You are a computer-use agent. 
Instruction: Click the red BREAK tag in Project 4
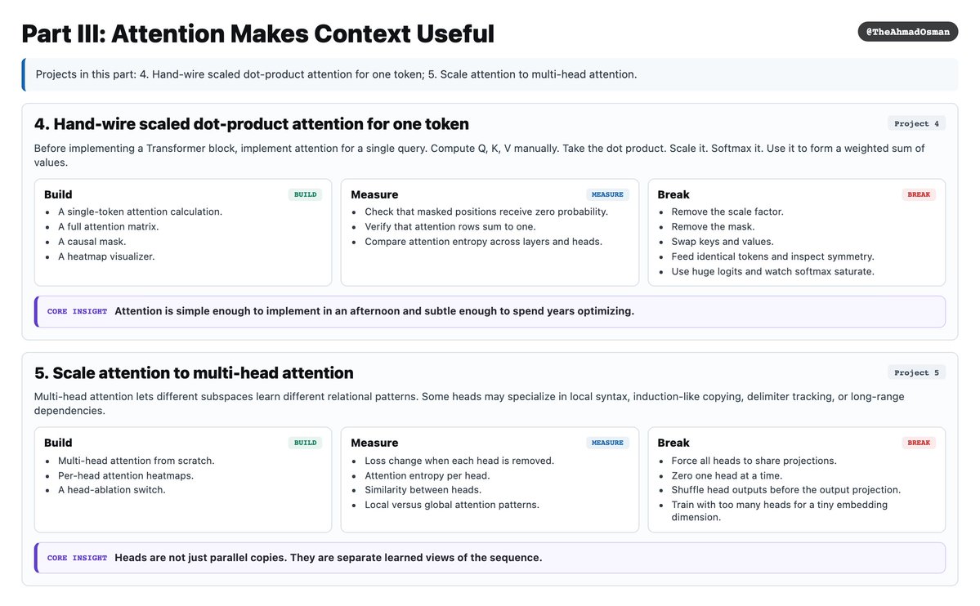click(919, 194)
